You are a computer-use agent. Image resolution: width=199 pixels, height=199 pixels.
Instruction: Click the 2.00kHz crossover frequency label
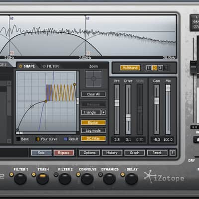coord(85,58)
